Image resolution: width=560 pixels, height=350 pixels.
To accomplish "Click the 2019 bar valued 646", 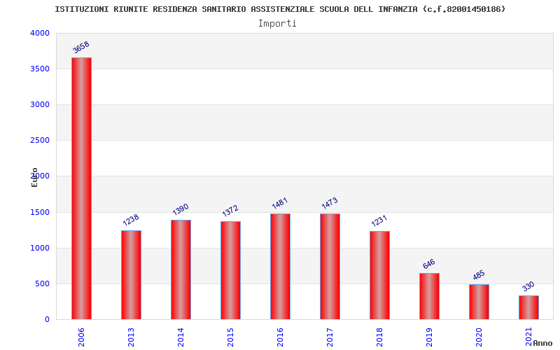I will point(429,296).
